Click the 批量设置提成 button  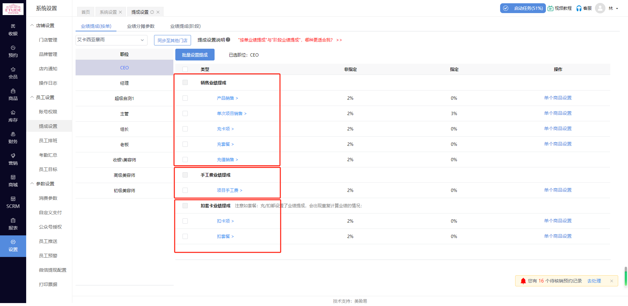(x=195, y=55)
